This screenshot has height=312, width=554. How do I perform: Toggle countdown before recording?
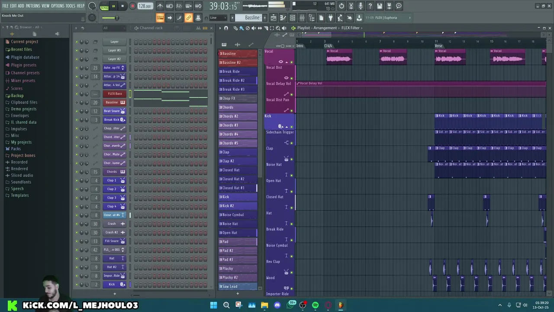[x=179, y=6]
